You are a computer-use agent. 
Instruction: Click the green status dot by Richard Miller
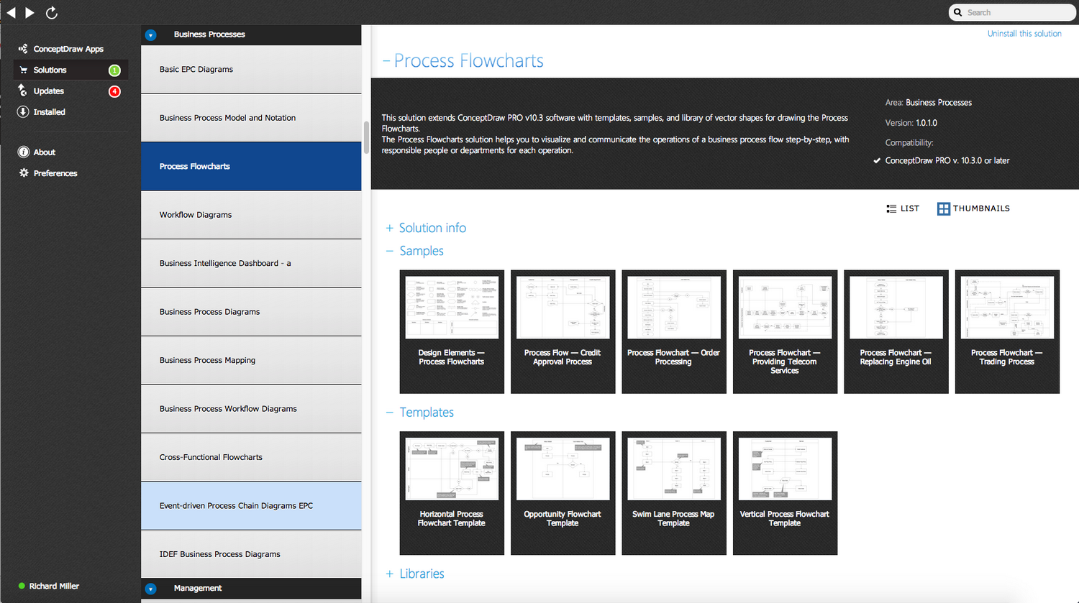(22, 586)
